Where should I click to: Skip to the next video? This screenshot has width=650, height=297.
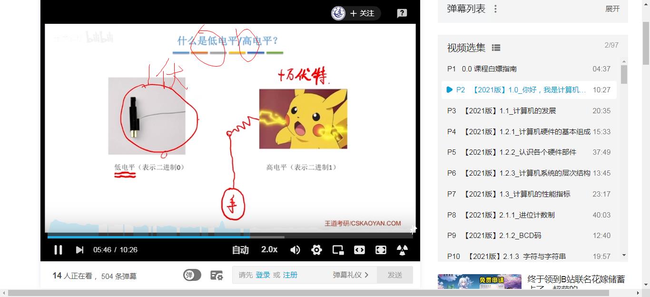pyautogui.click(x=79, y=250)
